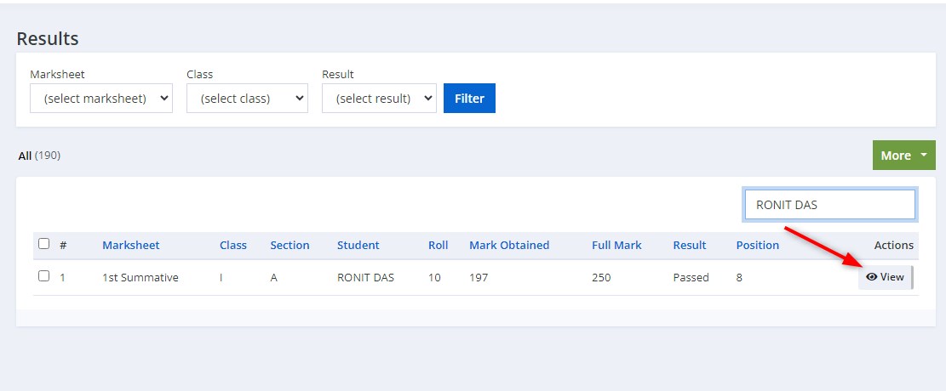Focus the search box containing RONIT DAS

click(x=829, y=205)
